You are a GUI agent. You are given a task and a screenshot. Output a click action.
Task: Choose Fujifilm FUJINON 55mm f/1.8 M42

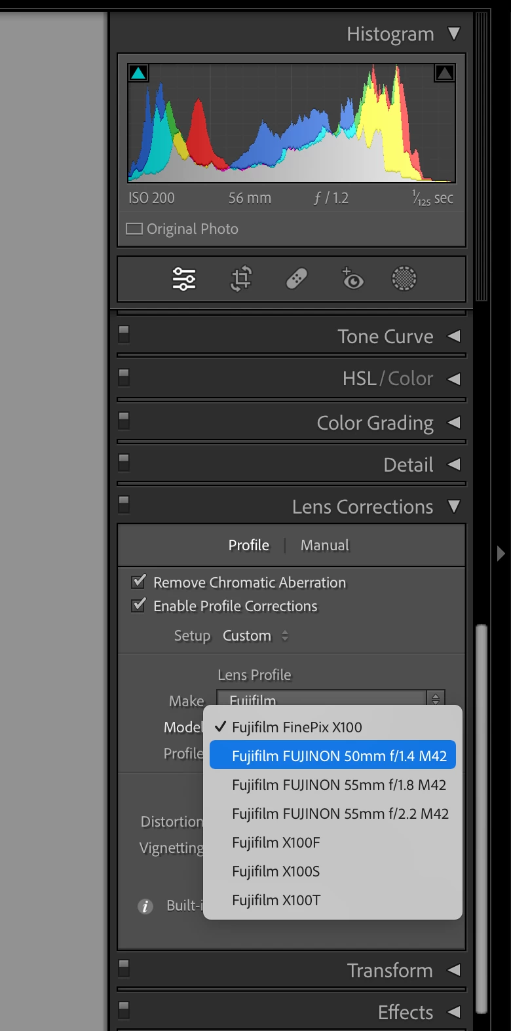[x=333, y=785]
